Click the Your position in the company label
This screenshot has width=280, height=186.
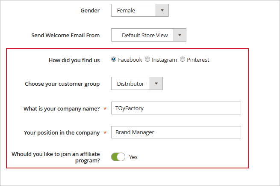pos(62,132)
